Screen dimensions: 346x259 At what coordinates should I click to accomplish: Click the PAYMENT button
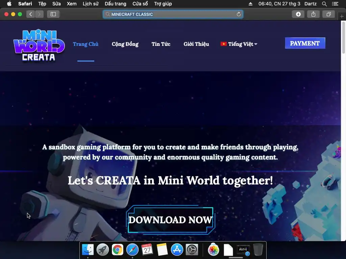305,43
